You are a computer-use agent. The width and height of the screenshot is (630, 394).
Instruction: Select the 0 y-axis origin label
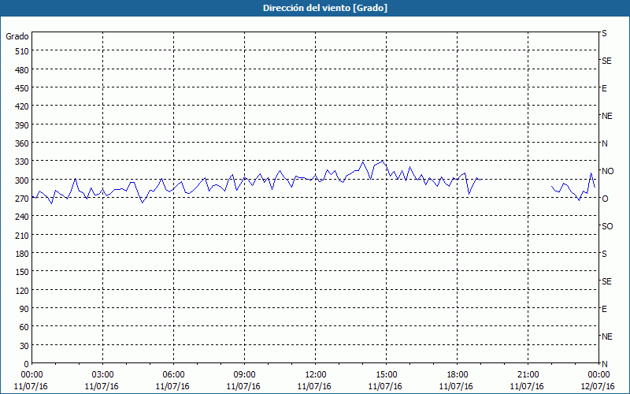coord(27,364)
